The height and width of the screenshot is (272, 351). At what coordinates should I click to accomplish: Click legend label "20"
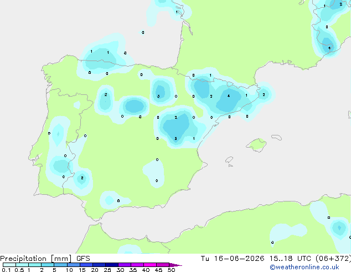click(x=95, y=270)
